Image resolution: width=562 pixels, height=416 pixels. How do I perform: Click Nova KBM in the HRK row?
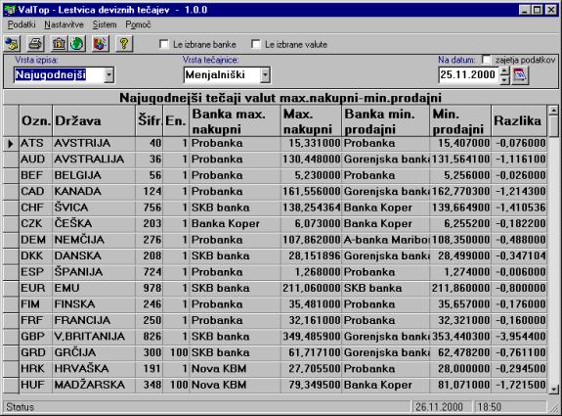coord(236,369)
